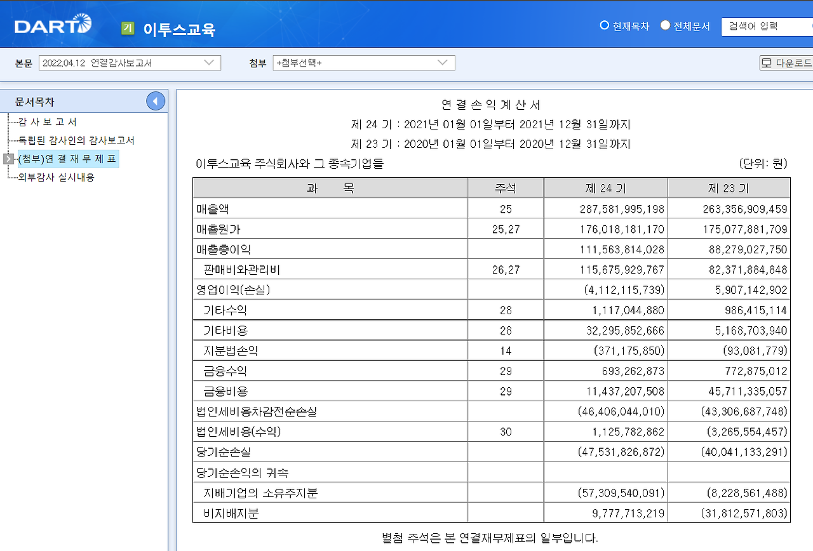The height and width of the screenshot is (551, 813).
Task: Click the 매출원가 row label
Action: (x=218, y=229)
